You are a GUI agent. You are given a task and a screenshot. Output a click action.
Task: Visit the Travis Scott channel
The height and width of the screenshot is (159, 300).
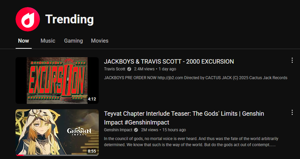point(115,69)
